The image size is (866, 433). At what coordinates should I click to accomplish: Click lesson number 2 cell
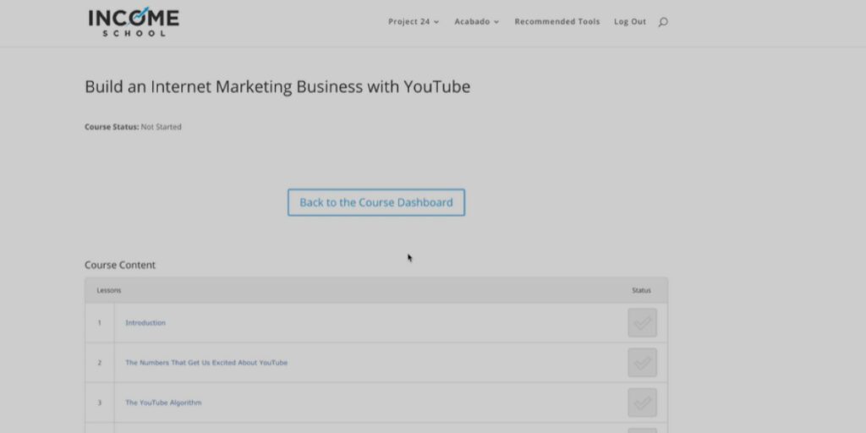(100, 363)
